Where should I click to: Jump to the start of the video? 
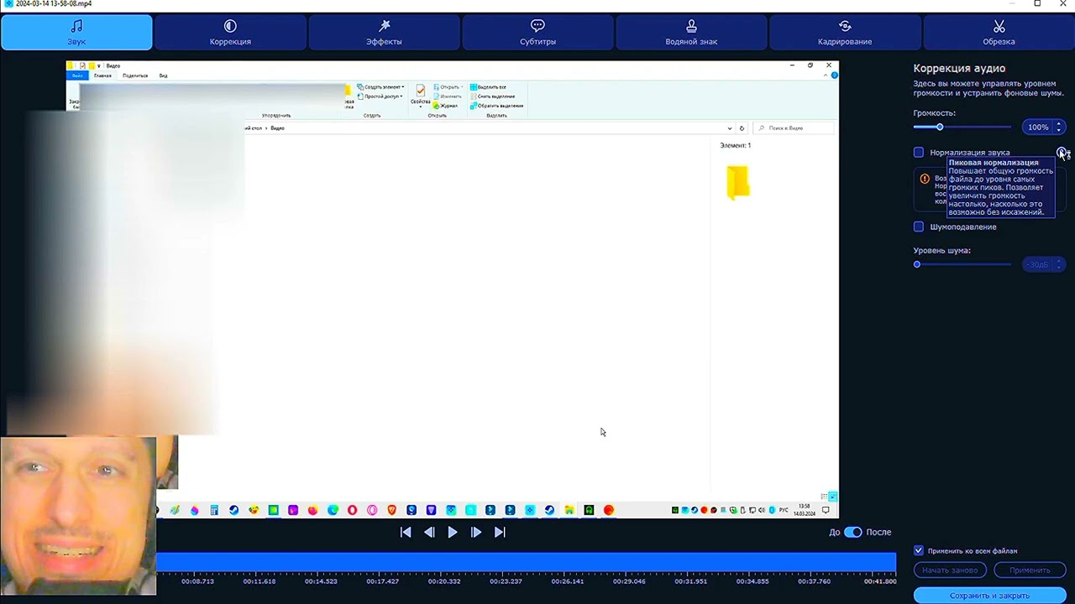point(406,532)
